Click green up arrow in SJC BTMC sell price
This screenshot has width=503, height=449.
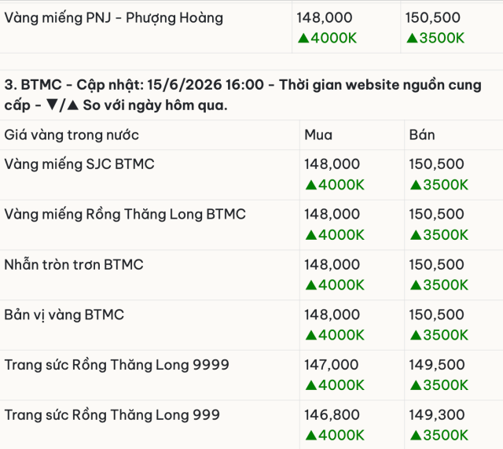click(416, 185)
